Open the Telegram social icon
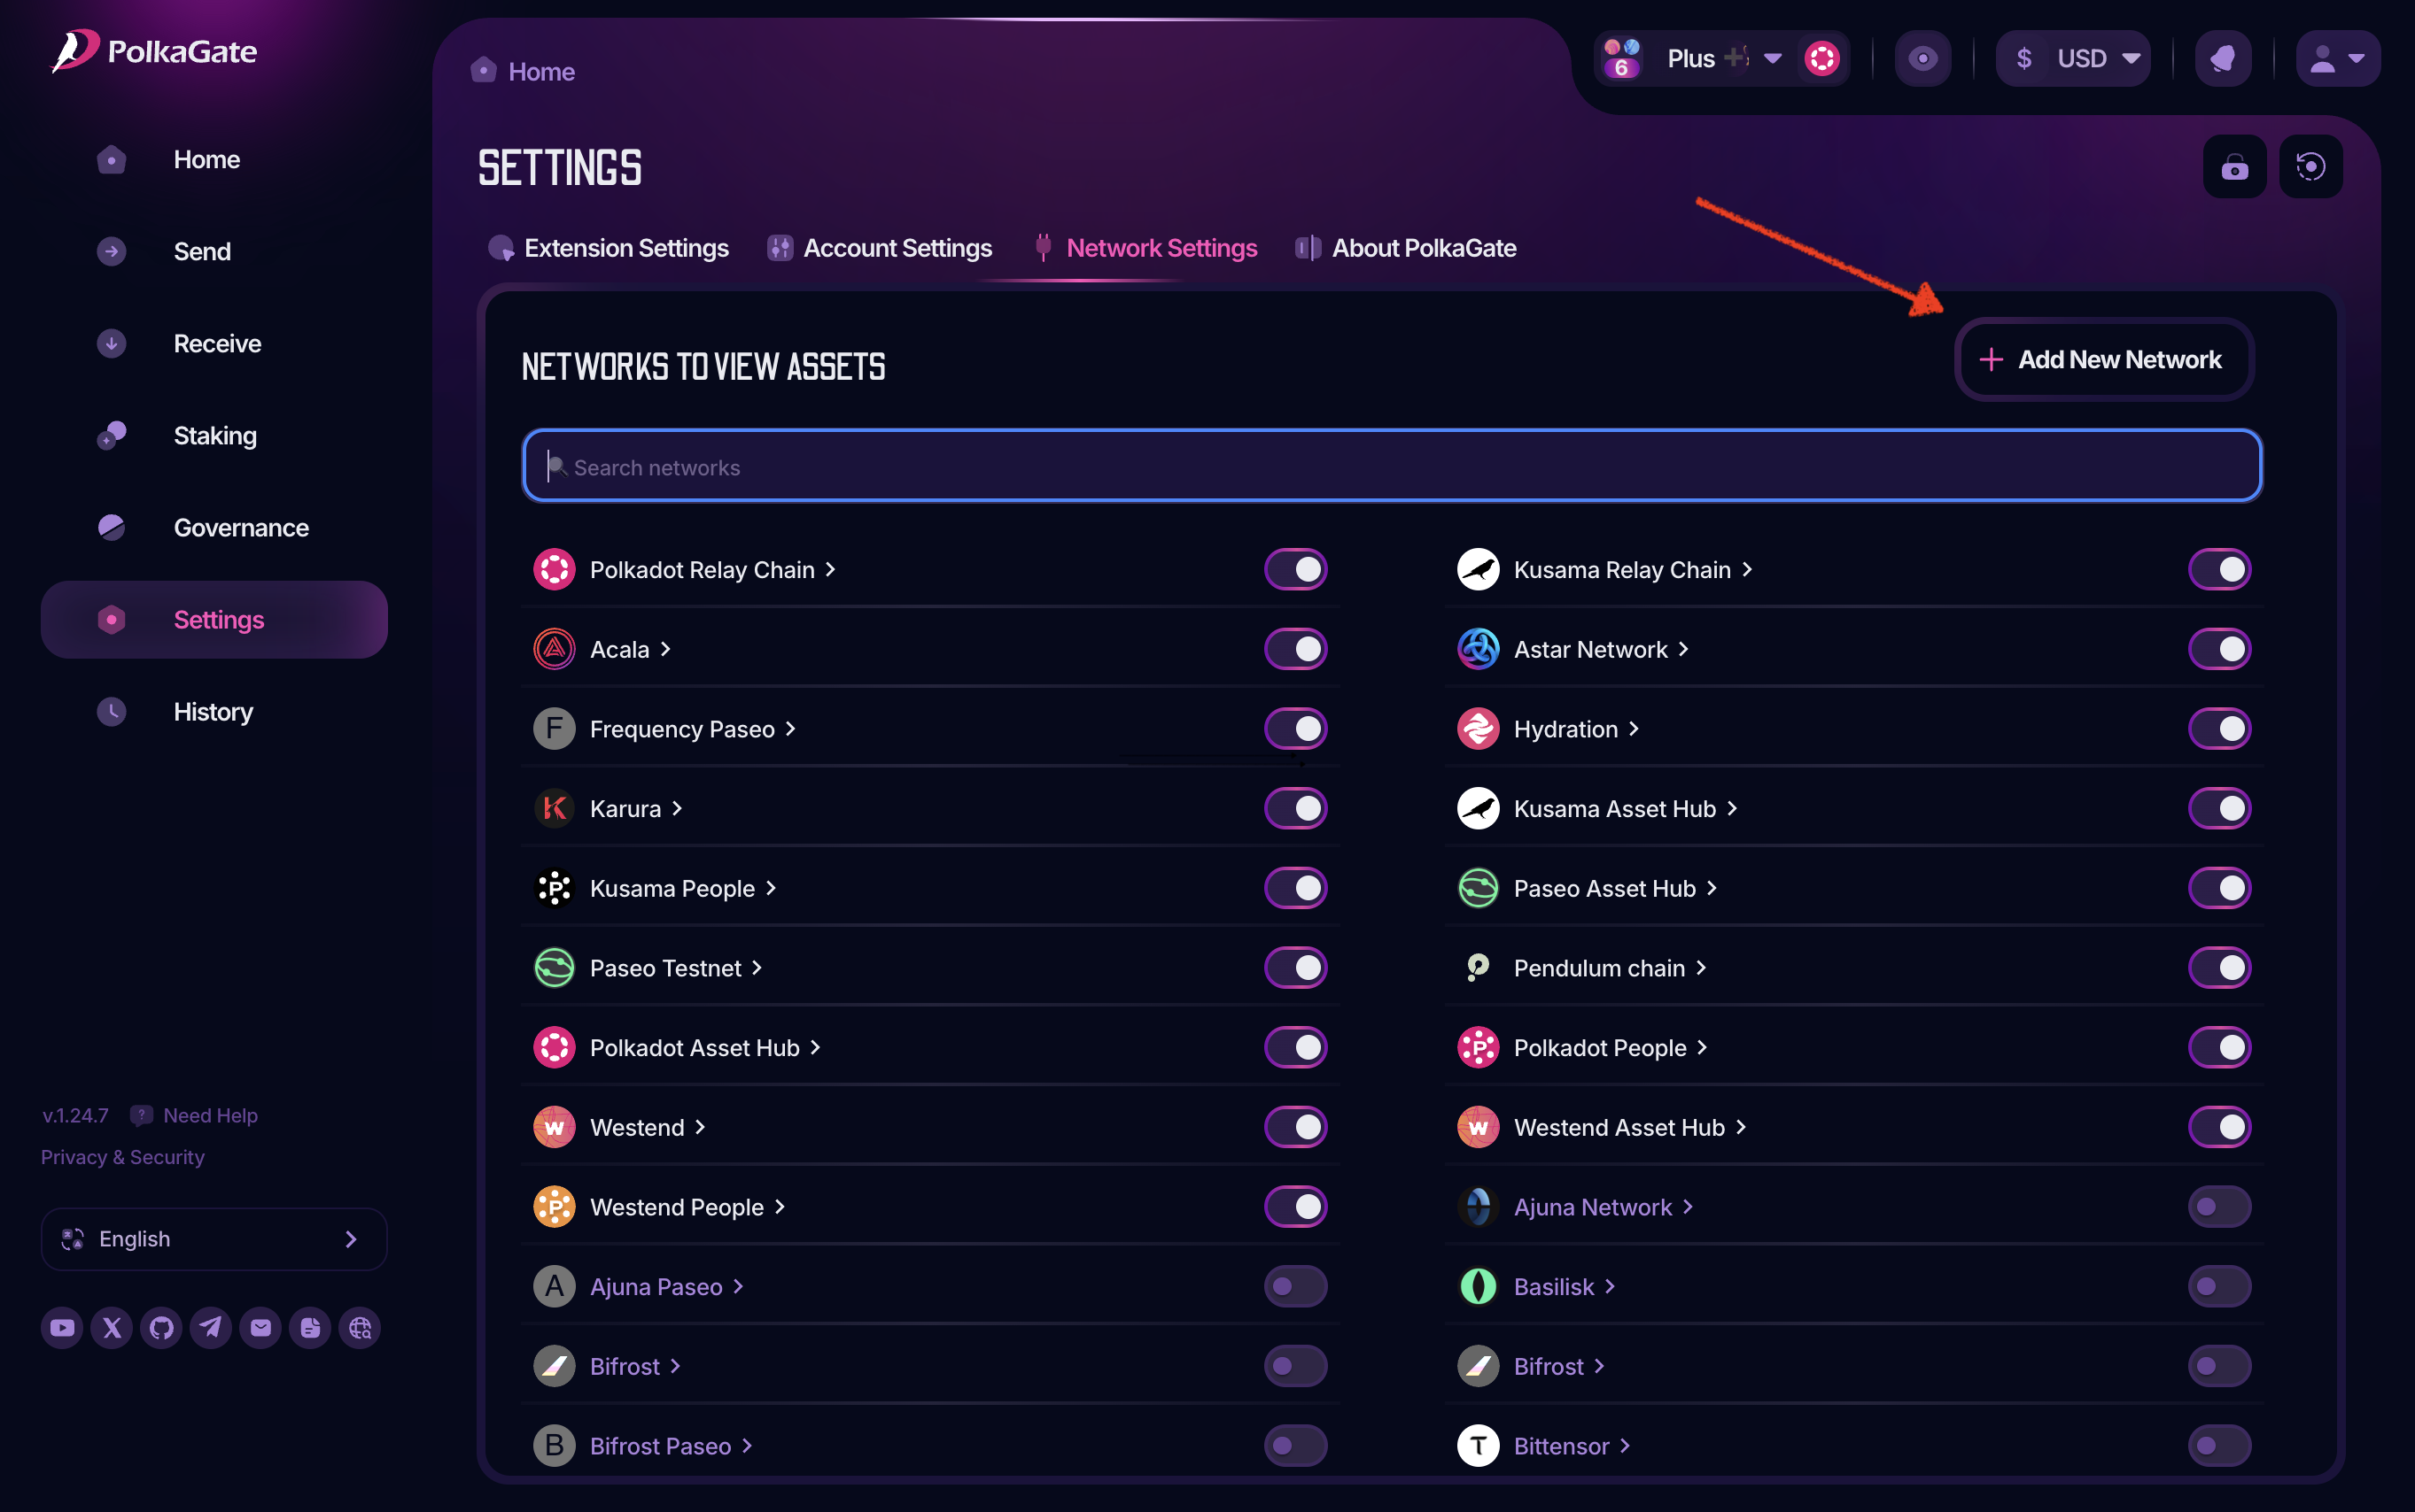Screen dimensions: 2415x1512 pyautogui.click(x=210, y=1328)
